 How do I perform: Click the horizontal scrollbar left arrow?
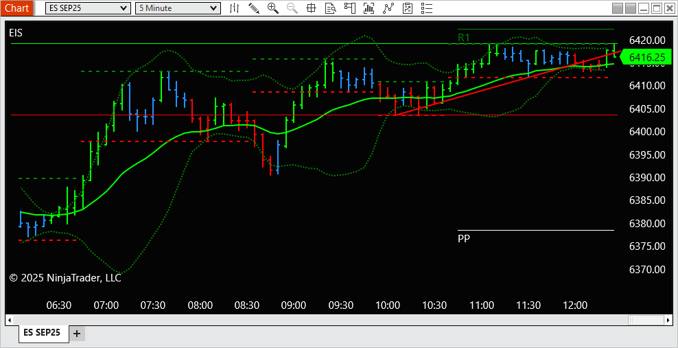8,320
